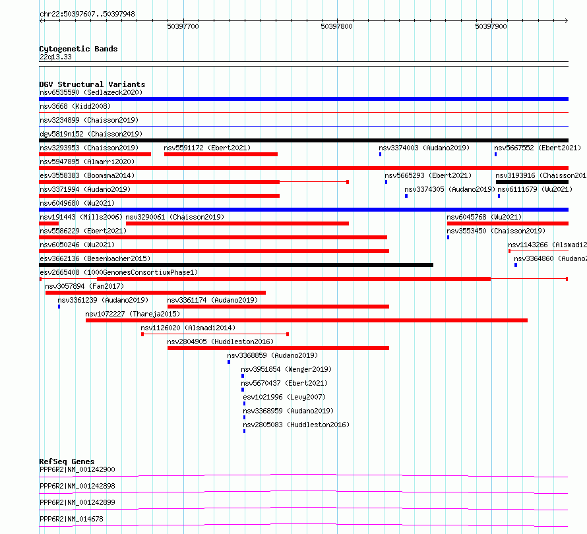587x534 pixels.
Task: Click the small blue marker under nsv3374003
Action: 381,154
